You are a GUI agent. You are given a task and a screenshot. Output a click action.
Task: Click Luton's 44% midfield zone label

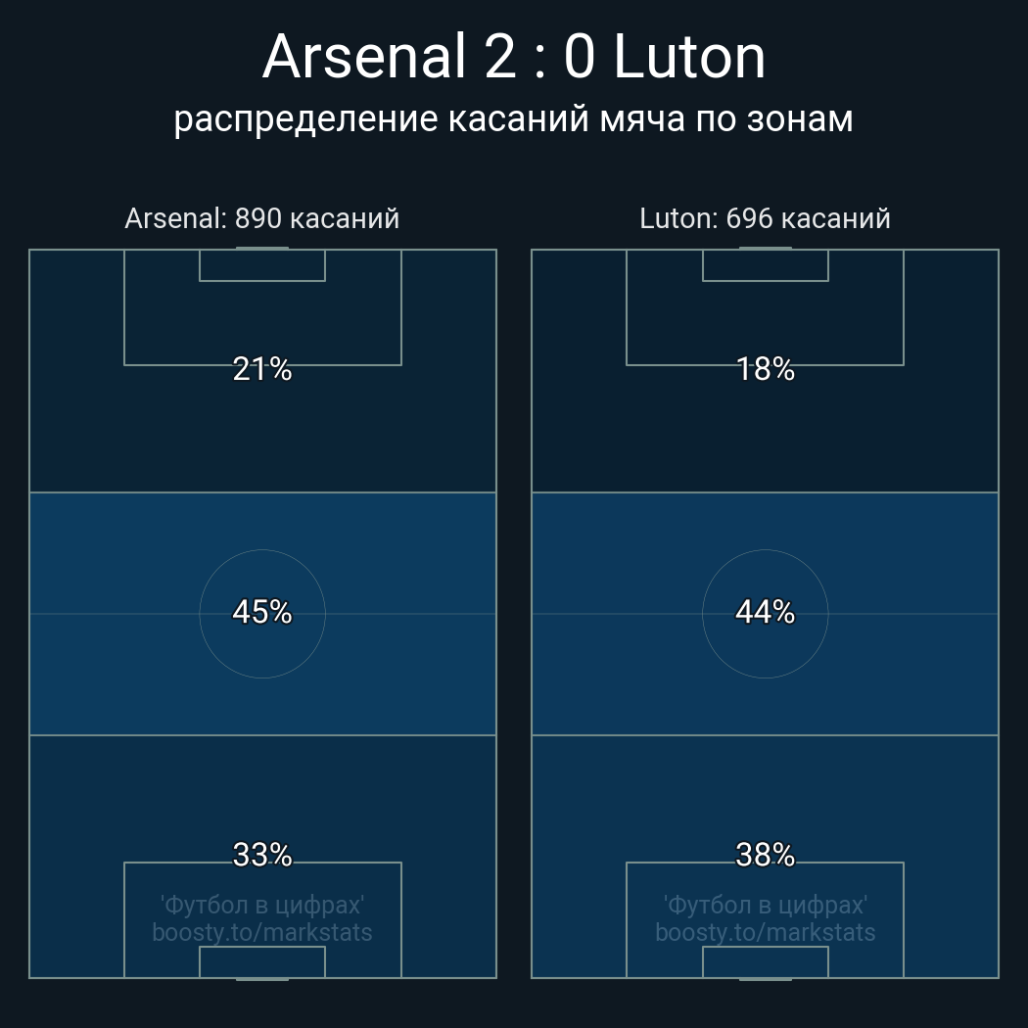point(765,612)
